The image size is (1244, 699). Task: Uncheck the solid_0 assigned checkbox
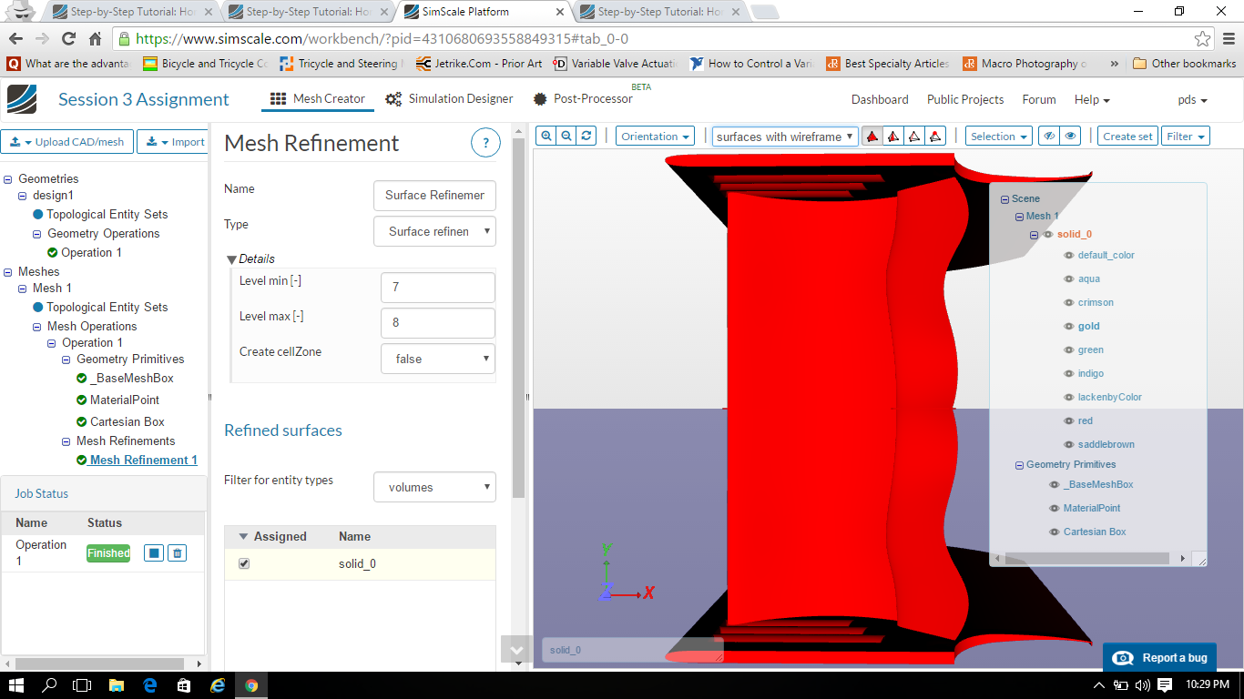tap(244, 563)
